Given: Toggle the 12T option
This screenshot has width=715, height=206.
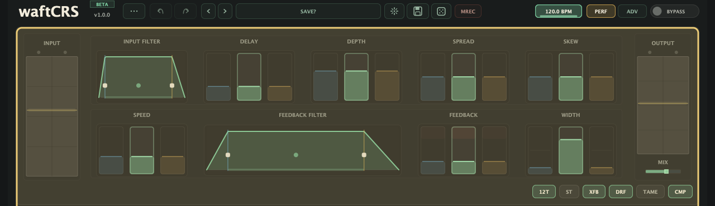Looking at the screenshot, I should pos(544,192).
